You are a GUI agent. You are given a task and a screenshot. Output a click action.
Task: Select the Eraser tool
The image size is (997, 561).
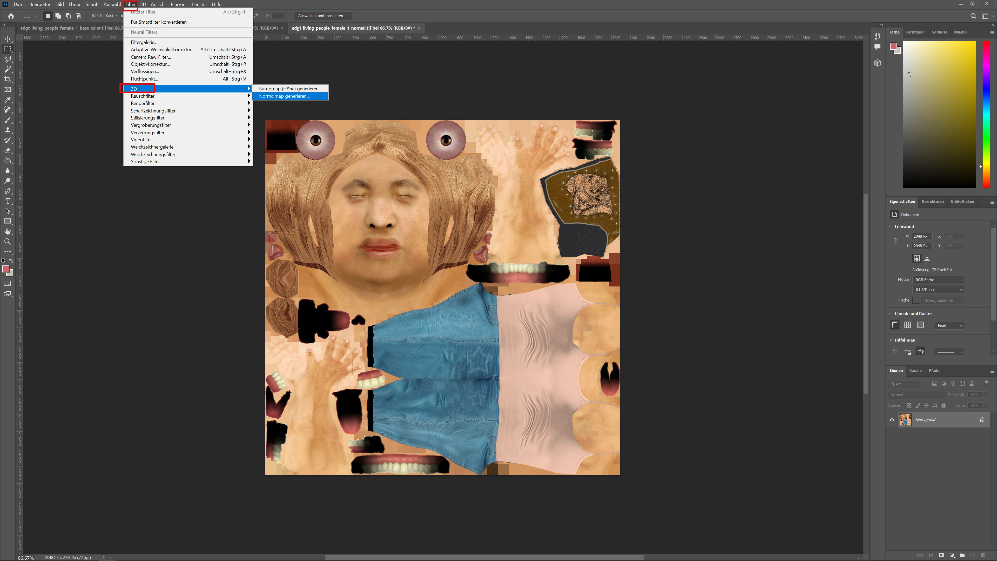(7, 151)
